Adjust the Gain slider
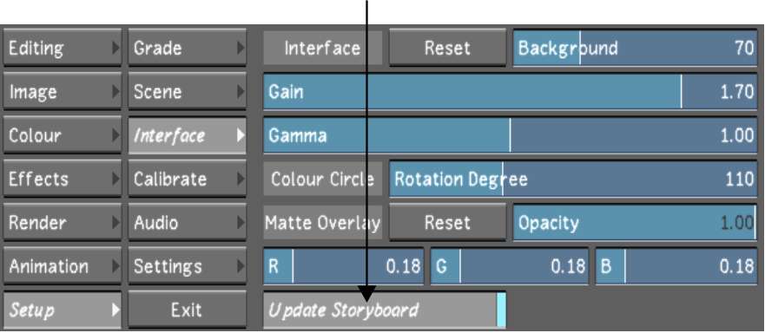The image size is (765, 333). [x=511, y=92]
